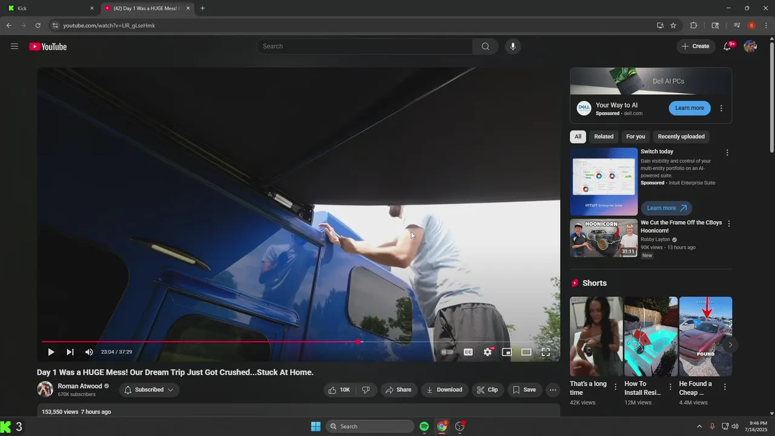Expand the Subscribed notification dropdown
775x436 pixels.
click(149, 390)
